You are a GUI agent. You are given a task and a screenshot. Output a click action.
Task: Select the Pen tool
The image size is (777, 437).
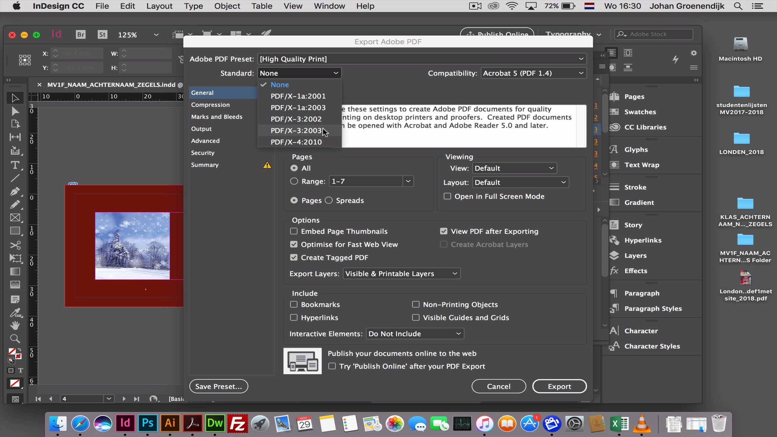[15, 192]
